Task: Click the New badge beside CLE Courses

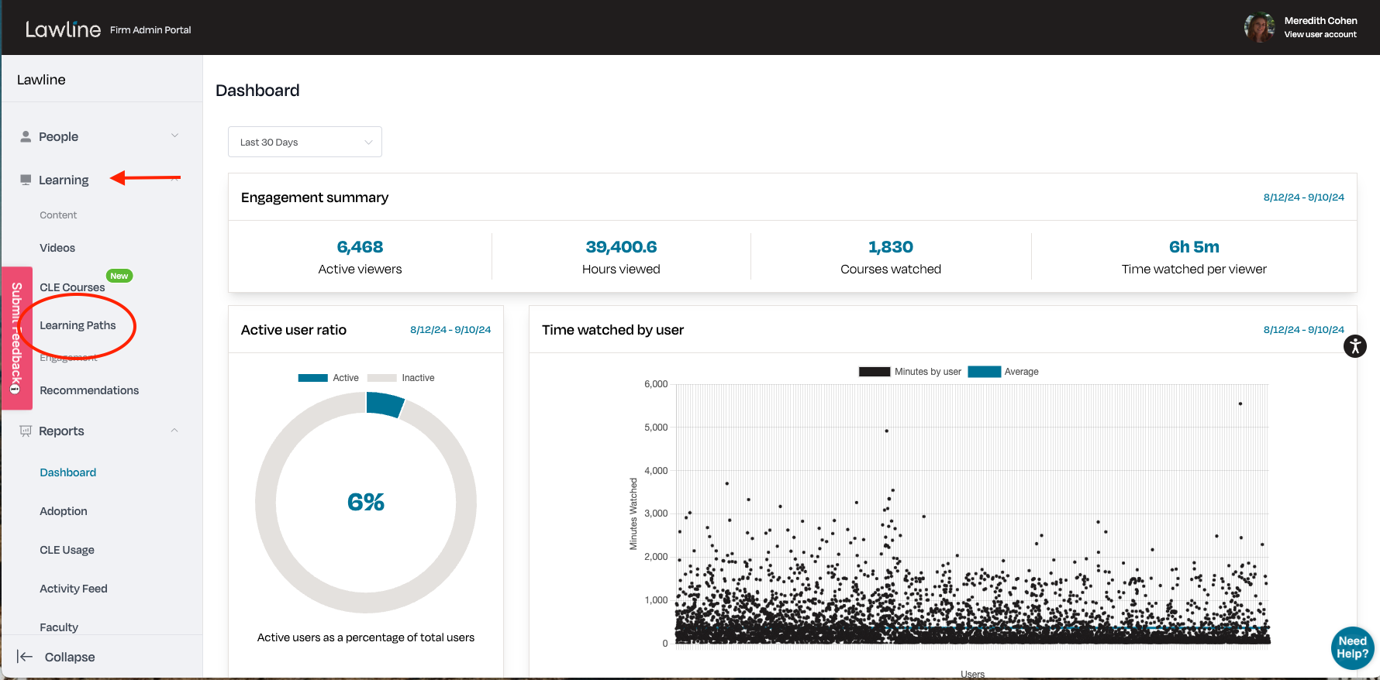Action: (119, 276)
